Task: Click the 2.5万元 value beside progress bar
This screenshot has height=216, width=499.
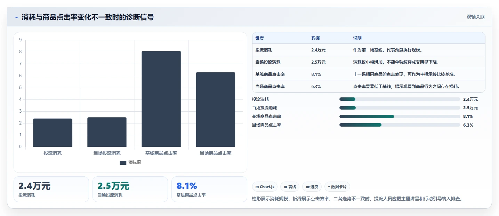Action: pos(470,108)
